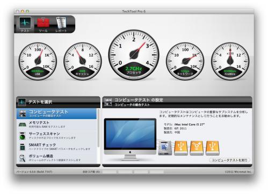Click the 6月 2011 manufacture date text

coord(180,128)
